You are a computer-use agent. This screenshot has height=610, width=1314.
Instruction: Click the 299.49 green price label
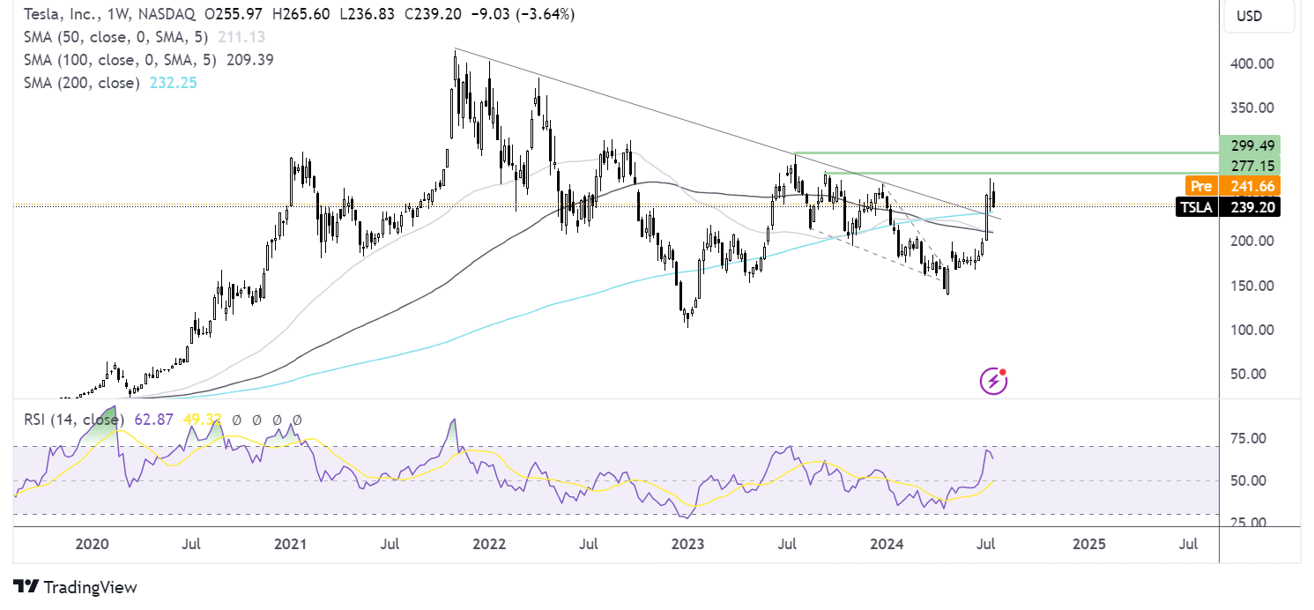click(x=1250, y=146)
